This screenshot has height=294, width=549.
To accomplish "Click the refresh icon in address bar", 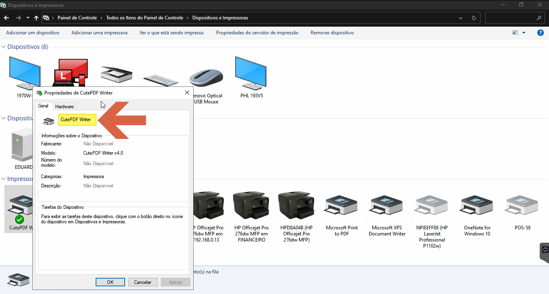I will (x=474, y=18).
